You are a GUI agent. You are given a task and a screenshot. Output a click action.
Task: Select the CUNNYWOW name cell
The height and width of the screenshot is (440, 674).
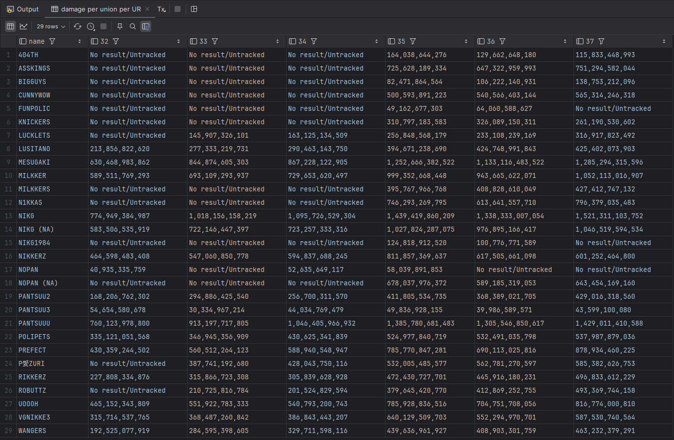pyautogui.click(x=52, y=95)
